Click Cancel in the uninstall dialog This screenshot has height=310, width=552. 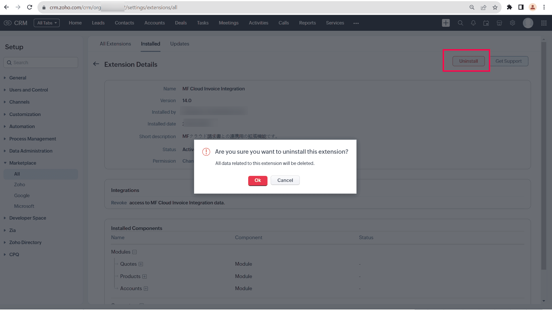[x=285, y=180]
